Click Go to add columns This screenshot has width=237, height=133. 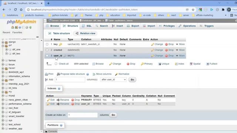click(132, 80)
